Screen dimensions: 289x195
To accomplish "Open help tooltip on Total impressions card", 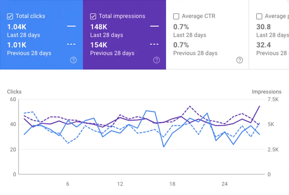I will [156, 60].
